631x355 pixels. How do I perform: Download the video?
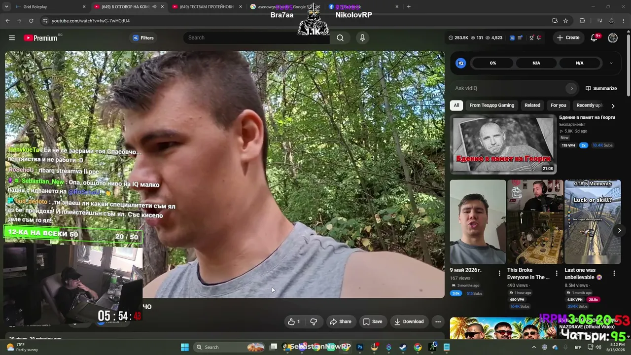pyautogui.click(x=409, y=321)
